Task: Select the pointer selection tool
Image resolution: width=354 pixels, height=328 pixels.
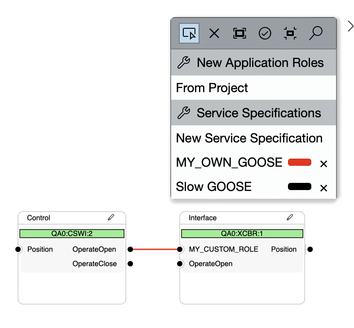Action: 189,33
